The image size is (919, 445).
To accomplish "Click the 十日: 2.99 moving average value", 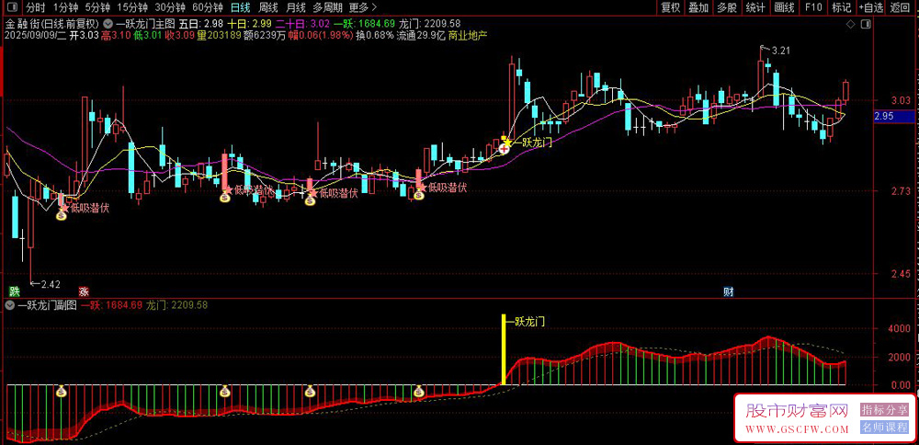I will (x=249, y=24).
